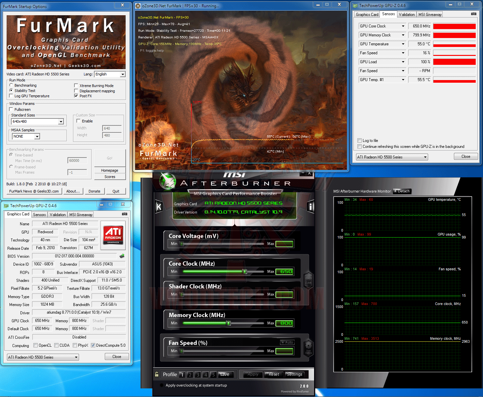Click camera icon in GPU-Z Sensors window
The image size is (483, 397).
pyautogui.click(x=474, y=14)
